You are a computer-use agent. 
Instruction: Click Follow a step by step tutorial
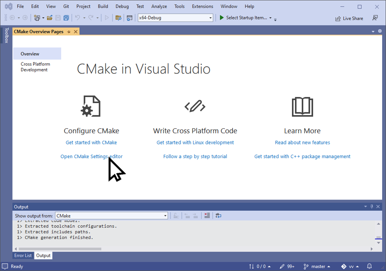pos(195,156)
